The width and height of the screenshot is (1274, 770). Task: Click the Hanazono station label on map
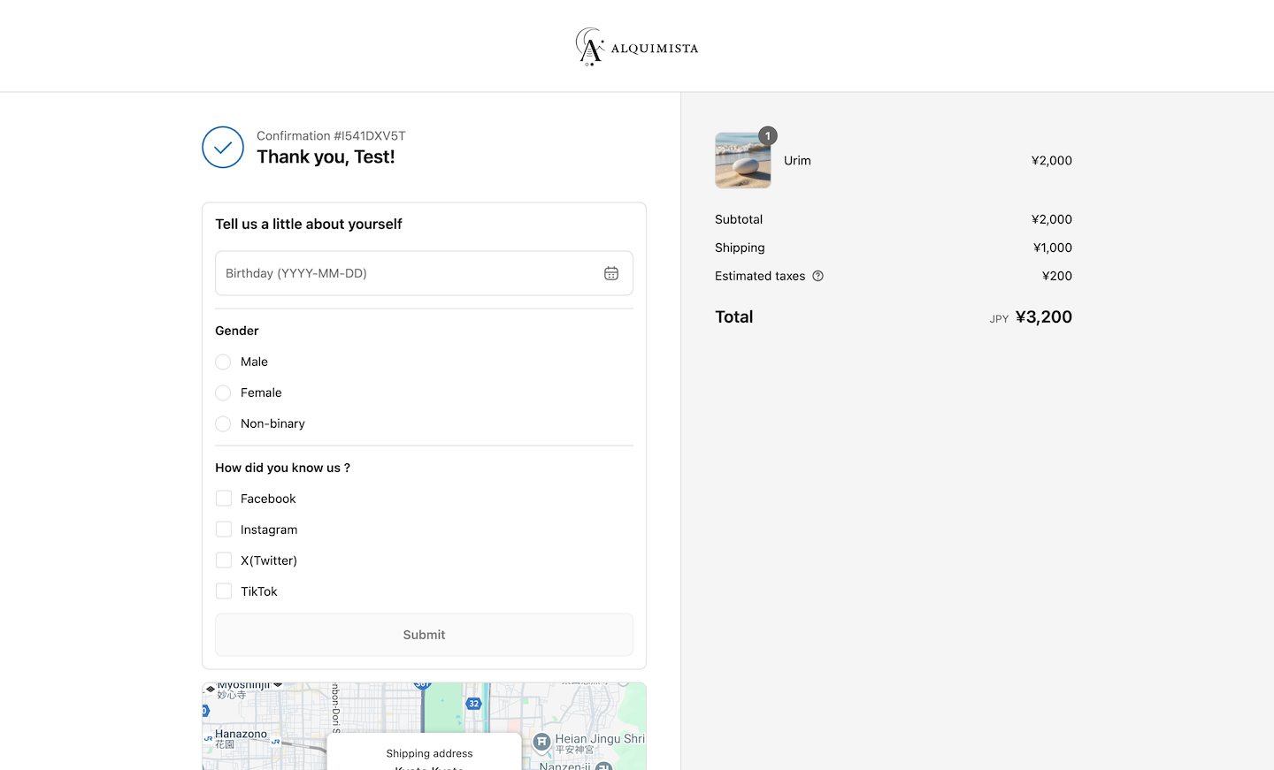[x=241, y=734]
